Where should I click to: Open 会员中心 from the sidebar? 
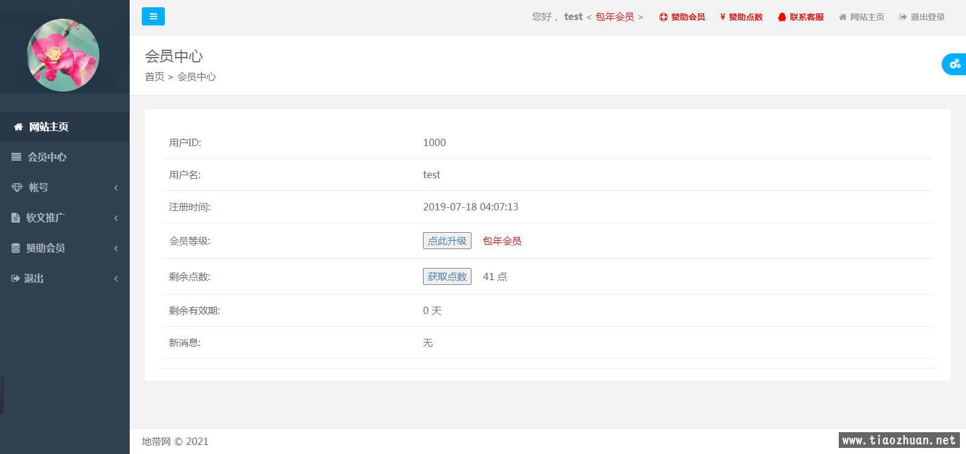click(x=47, y=157)
